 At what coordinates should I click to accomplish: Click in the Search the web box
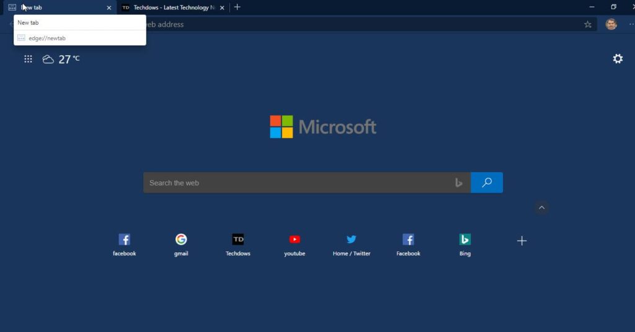298,183
